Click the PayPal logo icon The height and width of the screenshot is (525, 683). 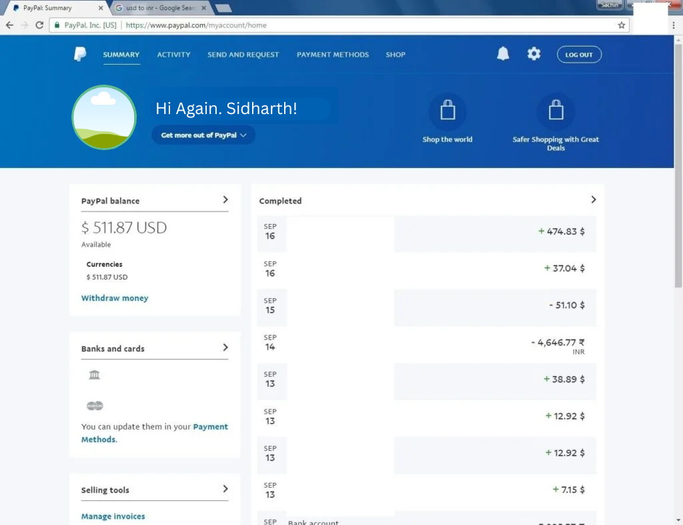coord(80,54)
